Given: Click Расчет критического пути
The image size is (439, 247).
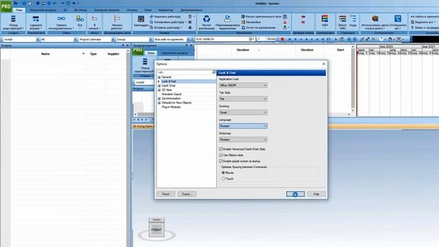Looking at the screenshot, I should point(261,16).
